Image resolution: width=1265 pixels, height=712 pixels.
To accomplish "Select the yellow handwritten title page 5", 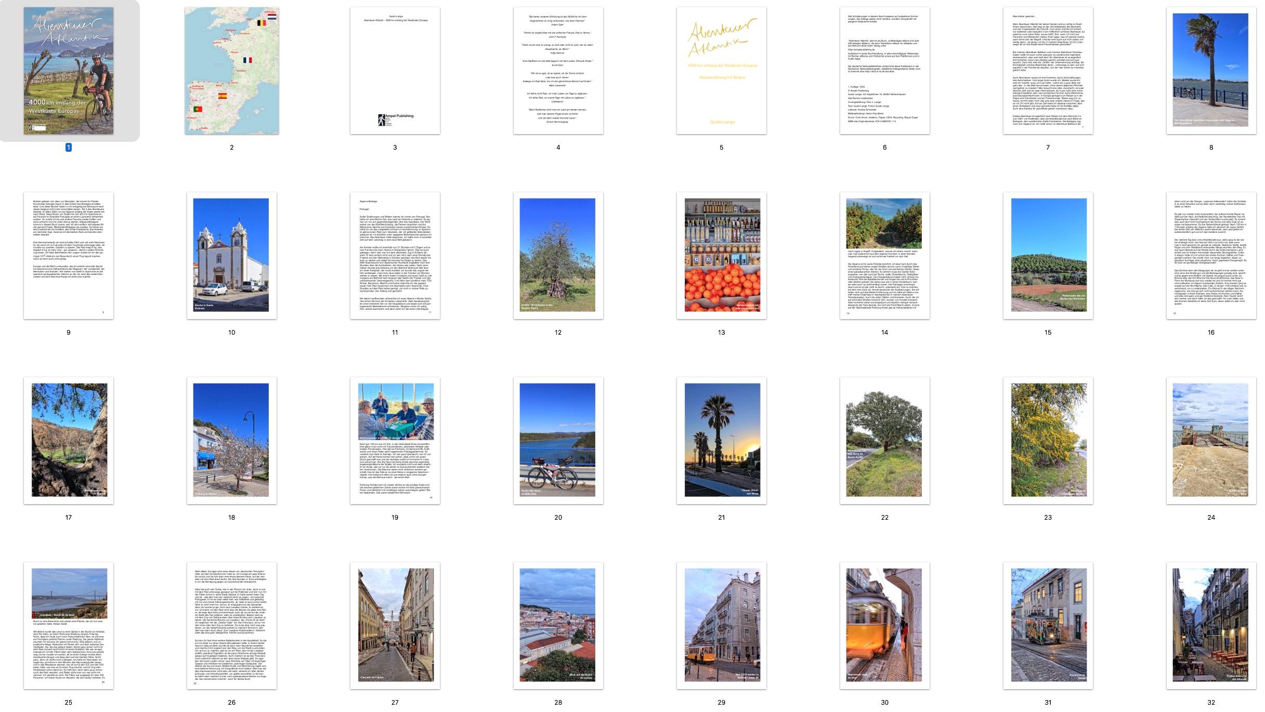I will coord(722,71).
